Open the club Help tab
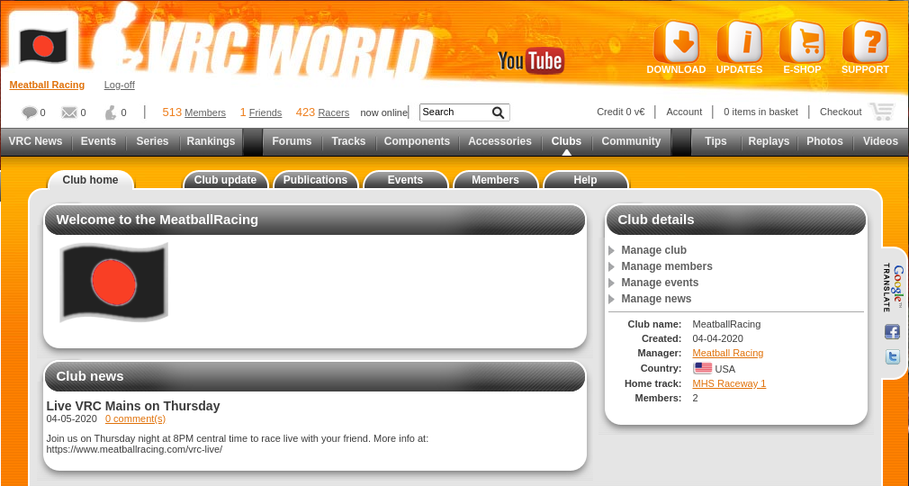This screenshot has height=486, width=909. [x=586, y=180]
